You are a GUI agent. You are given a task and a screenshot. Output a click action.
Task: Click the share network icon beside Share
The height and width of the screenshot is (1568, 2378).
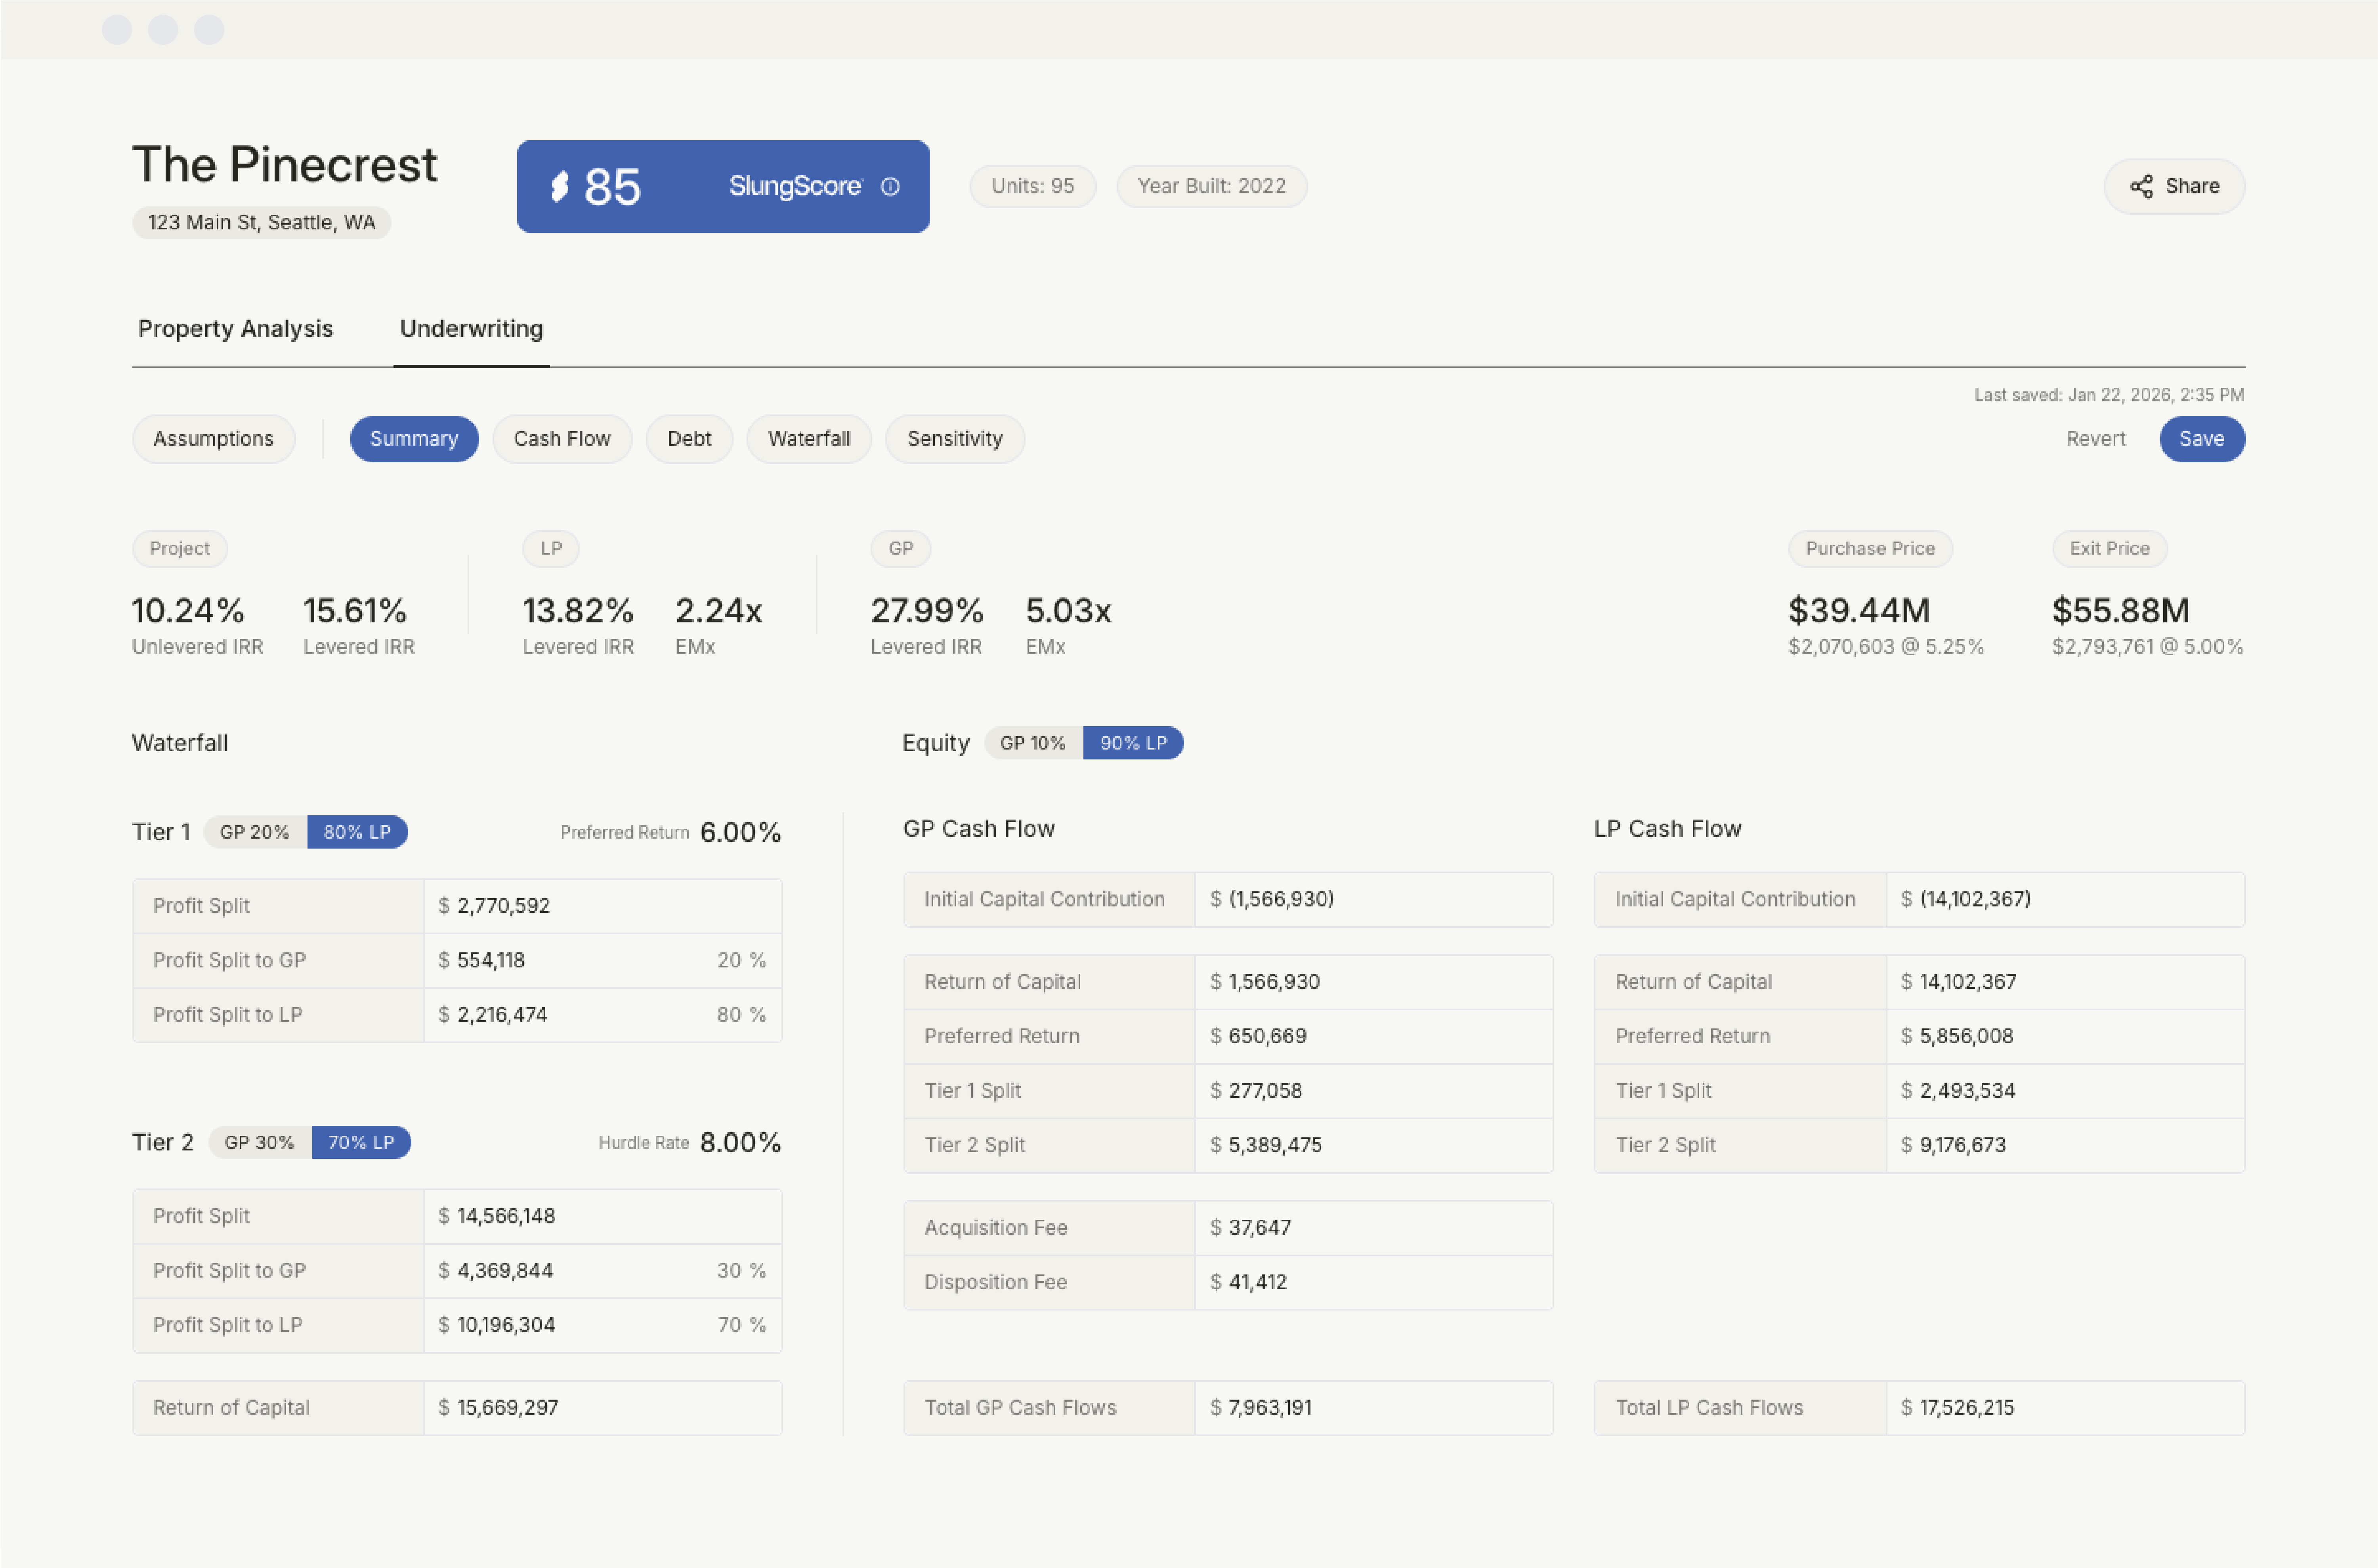pos(2141,186)
